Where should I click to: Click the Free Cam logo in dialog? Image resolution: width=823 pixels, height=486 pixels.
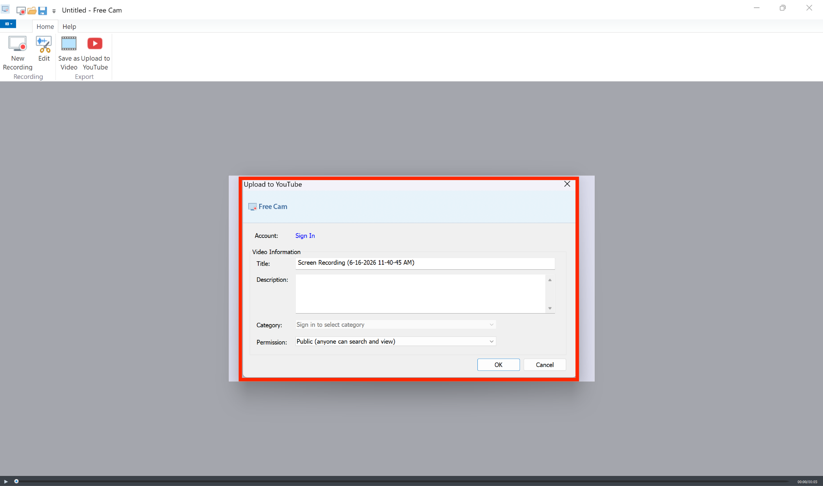[268, 207]
